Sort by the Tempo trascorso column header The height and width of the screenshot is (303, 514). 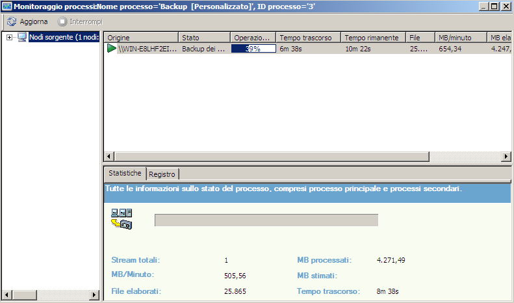coord(309,38)
